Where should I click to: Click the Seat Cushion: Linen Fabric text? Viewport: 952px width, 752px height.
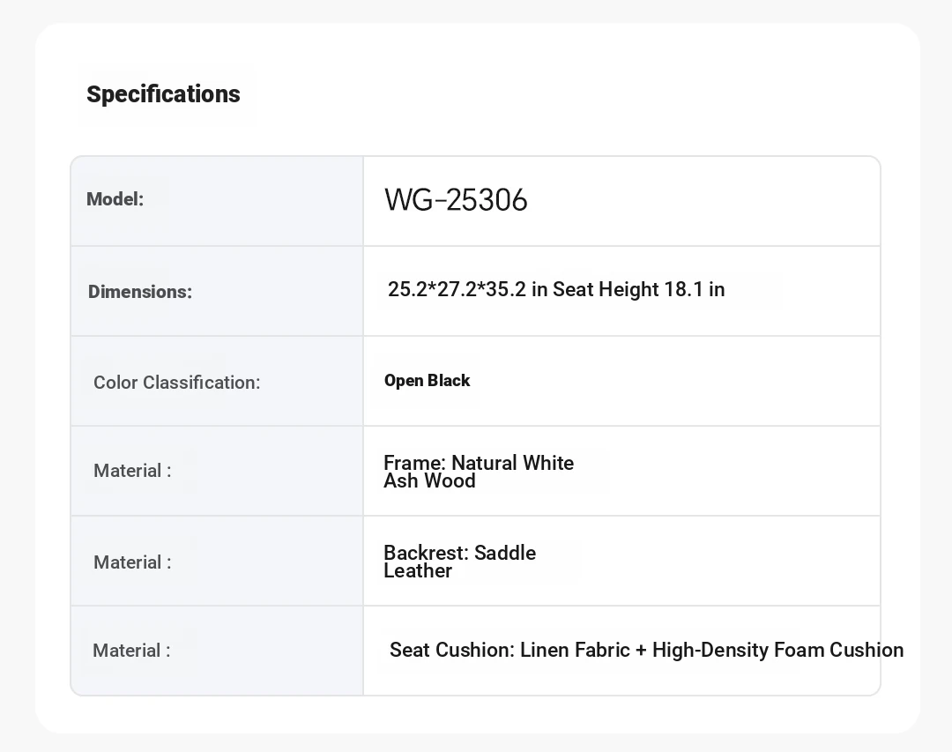(x=510, y=650)
